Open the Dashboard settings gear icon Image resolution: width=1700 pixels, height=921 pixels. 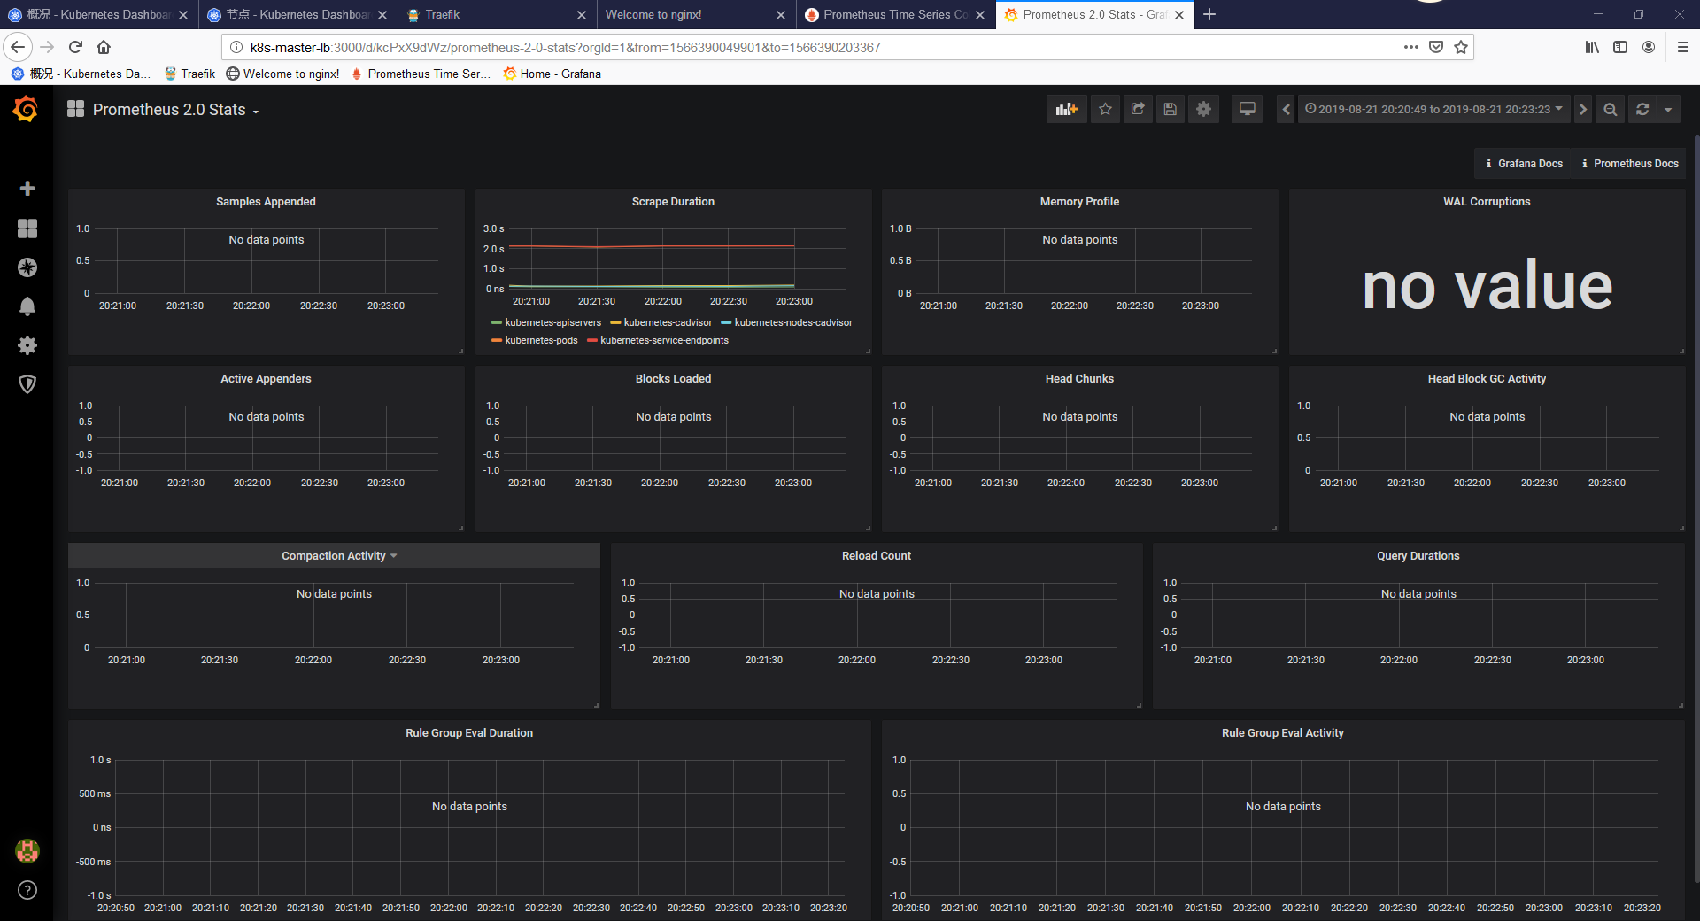coord(1203,109)
